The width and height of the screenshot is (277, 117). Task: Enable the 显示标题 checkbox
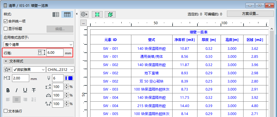(6, 29)
